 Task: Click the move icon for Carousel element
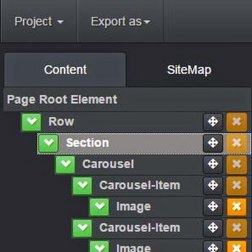click(x=213, y=164)
